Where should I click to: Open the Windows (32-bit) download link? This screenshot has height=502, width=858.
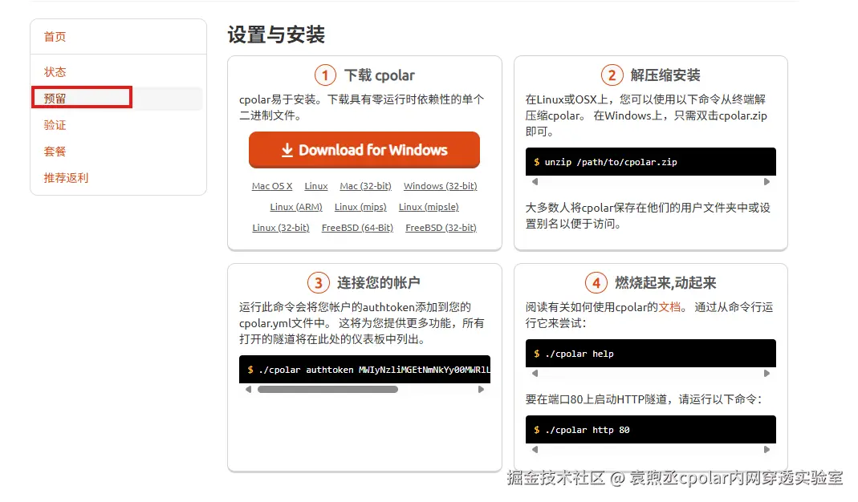point(440,186)
